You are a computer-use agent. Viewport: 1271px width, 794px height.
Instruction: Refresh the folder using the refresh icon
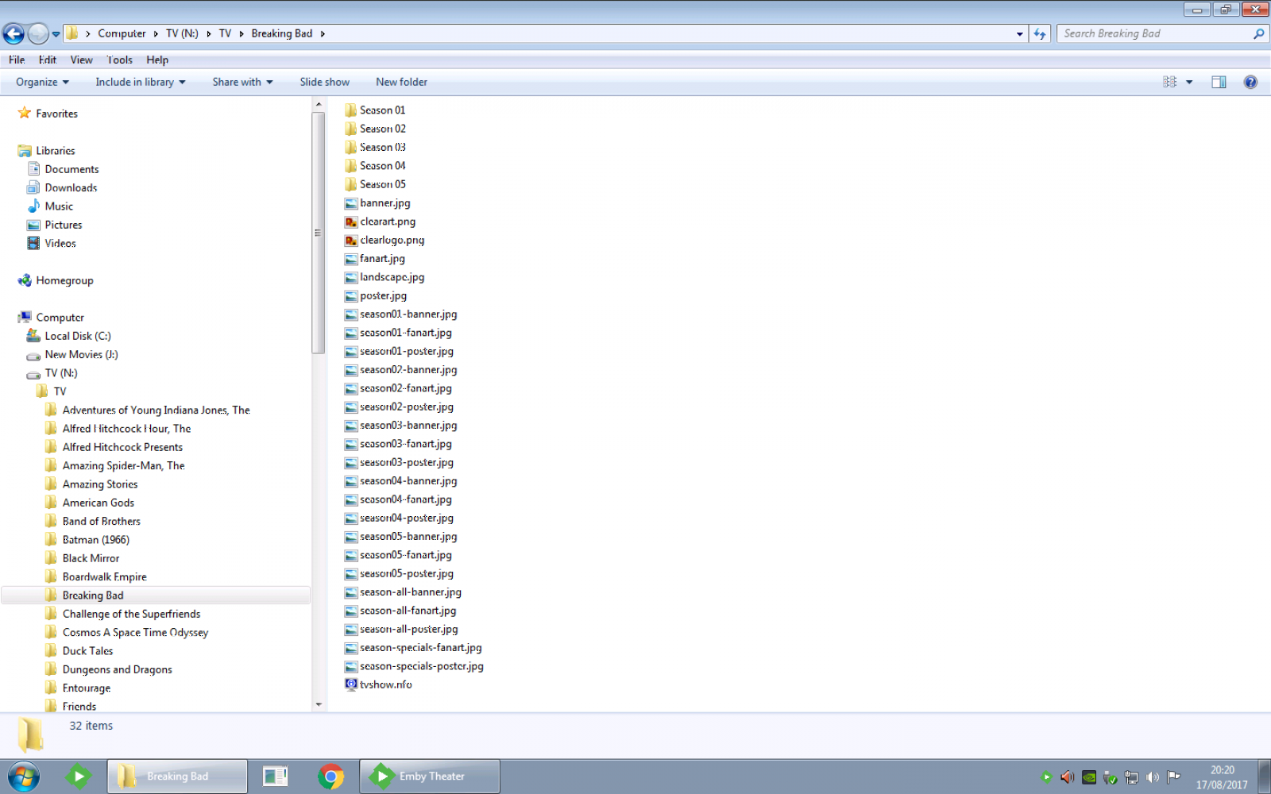click(1039, 33)
